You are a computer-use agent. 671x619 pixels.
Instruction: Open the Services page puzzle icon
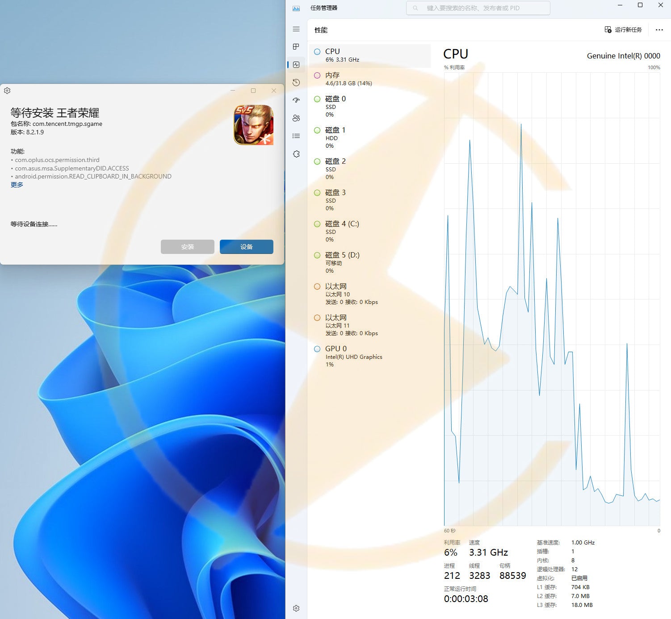point(296,154)
